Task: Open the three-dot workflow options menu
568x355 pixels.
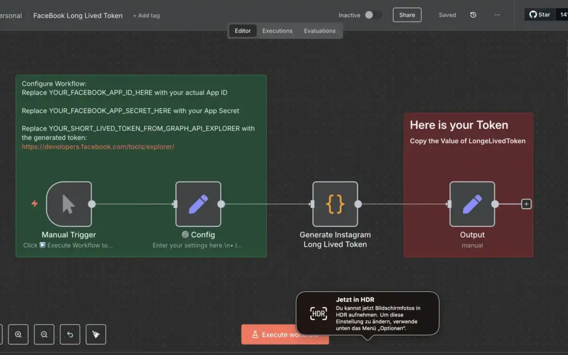Action: pyautogui.click(x=497, y=15)
